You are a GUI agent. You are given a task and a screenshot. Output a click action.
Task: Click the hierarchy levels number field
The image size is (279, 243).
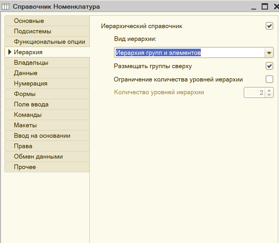pos(254,93)
